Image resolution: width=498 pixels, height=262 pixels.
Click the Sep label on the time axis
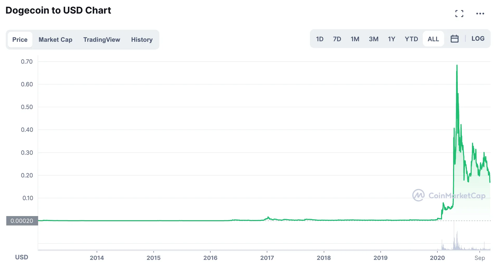(479, 258)
